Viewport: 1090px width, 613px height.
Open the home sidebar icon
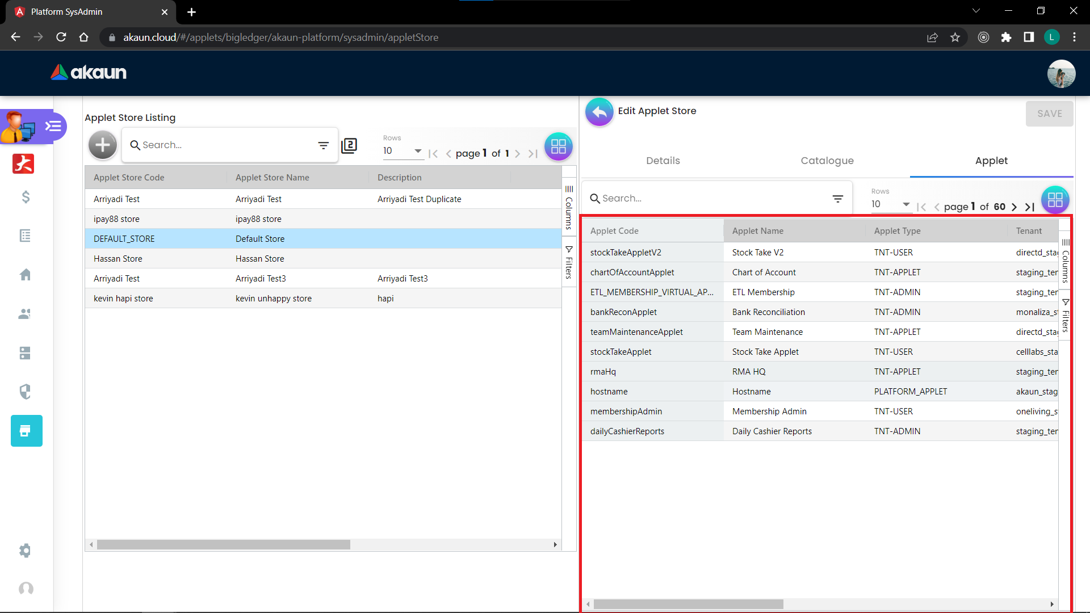pos(26,275)
